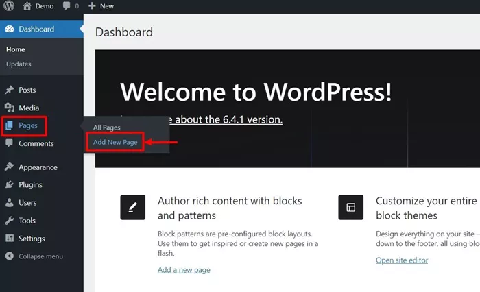Click New in the admin bar
Image resolution: width=480 pixels, height=292 pixels.
(107, 6)
